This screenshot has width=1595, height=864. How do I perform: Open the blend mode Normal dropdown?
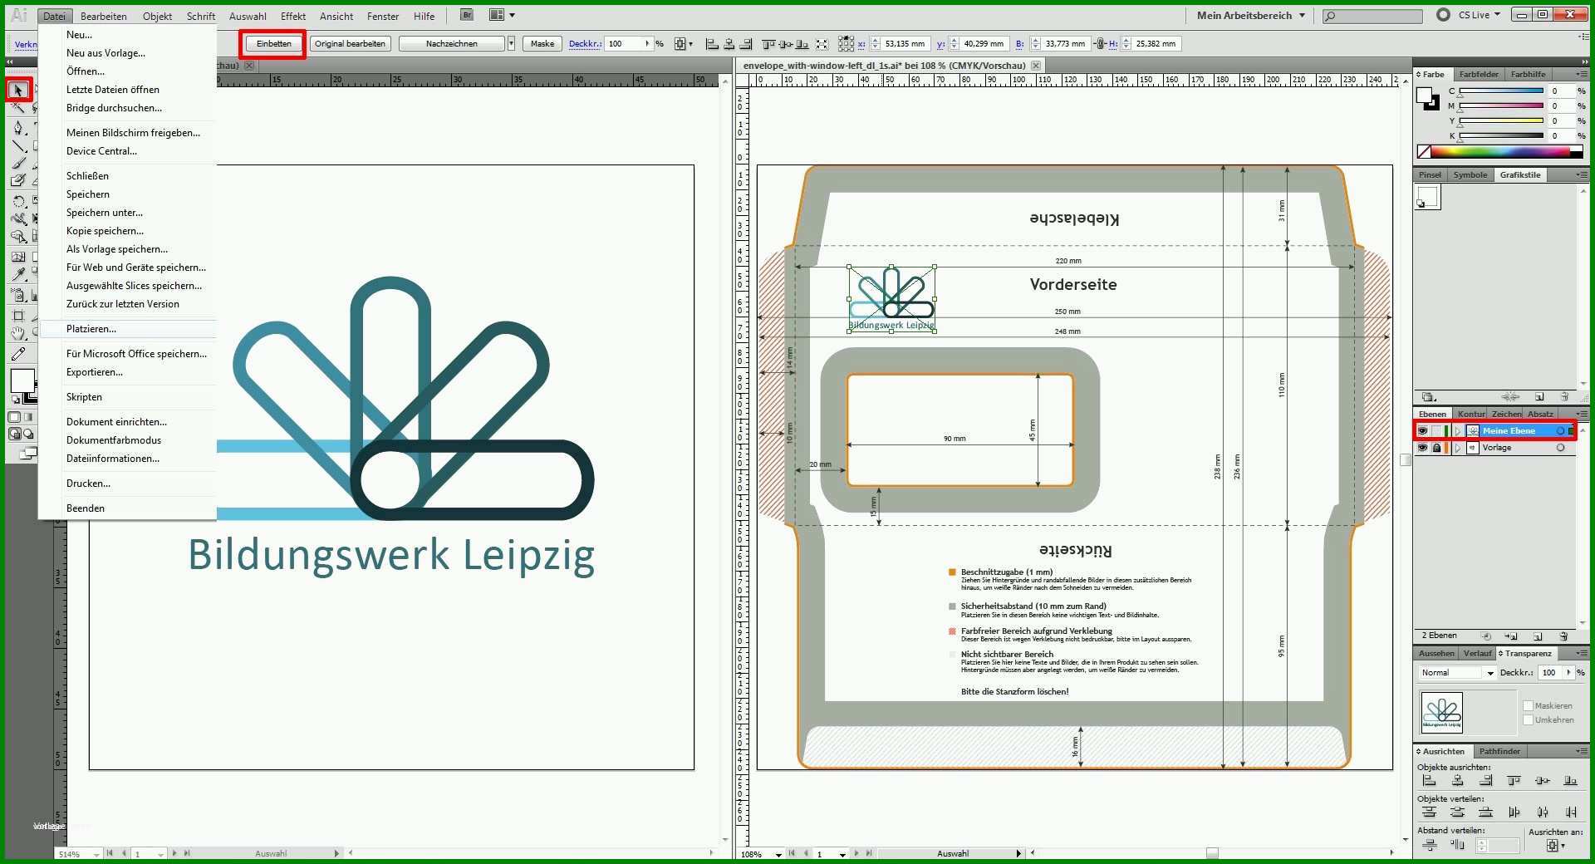pyautogui.click(x=1458, y=673)
